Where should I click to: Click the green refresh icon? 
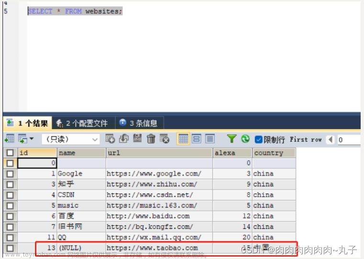(245, 139)
